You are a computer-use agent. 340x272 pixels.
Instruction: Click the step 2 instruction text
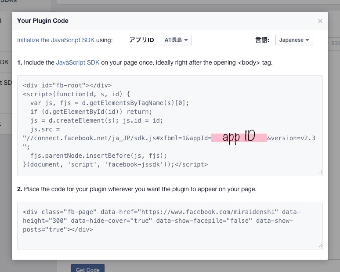[x=137, y=189]
